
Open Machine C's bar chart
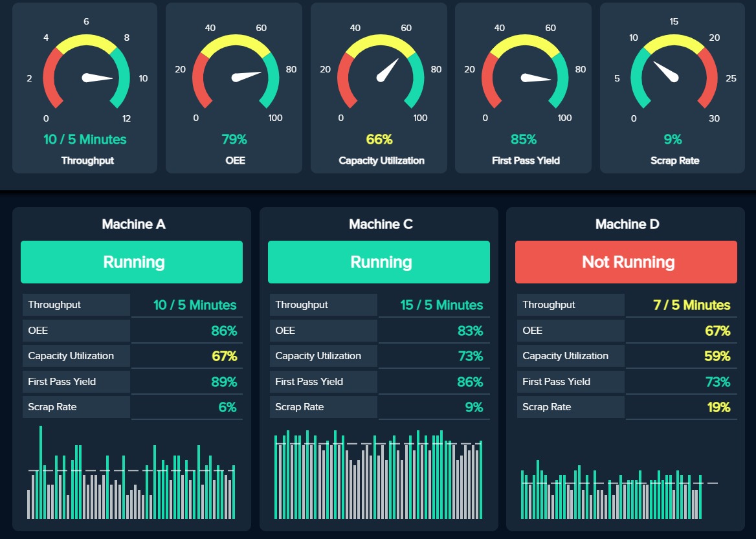(x=379, y=476)
